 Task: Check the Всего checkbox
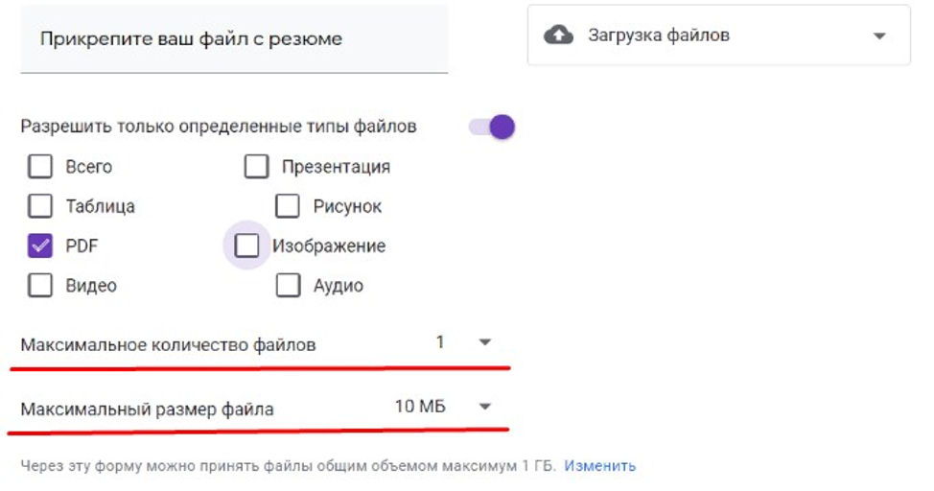tap(40, 167)
